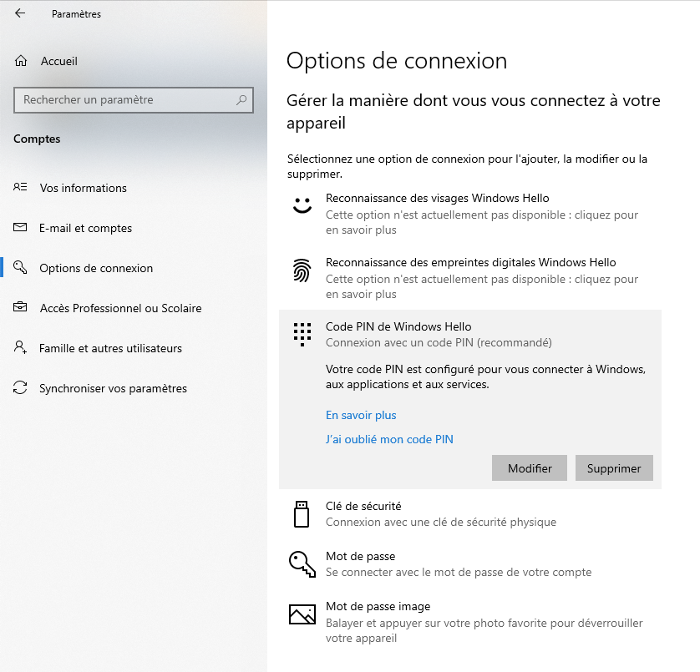Expand the Clé de sécurité option
700x672 pixels.
click(x=470, y=514)
